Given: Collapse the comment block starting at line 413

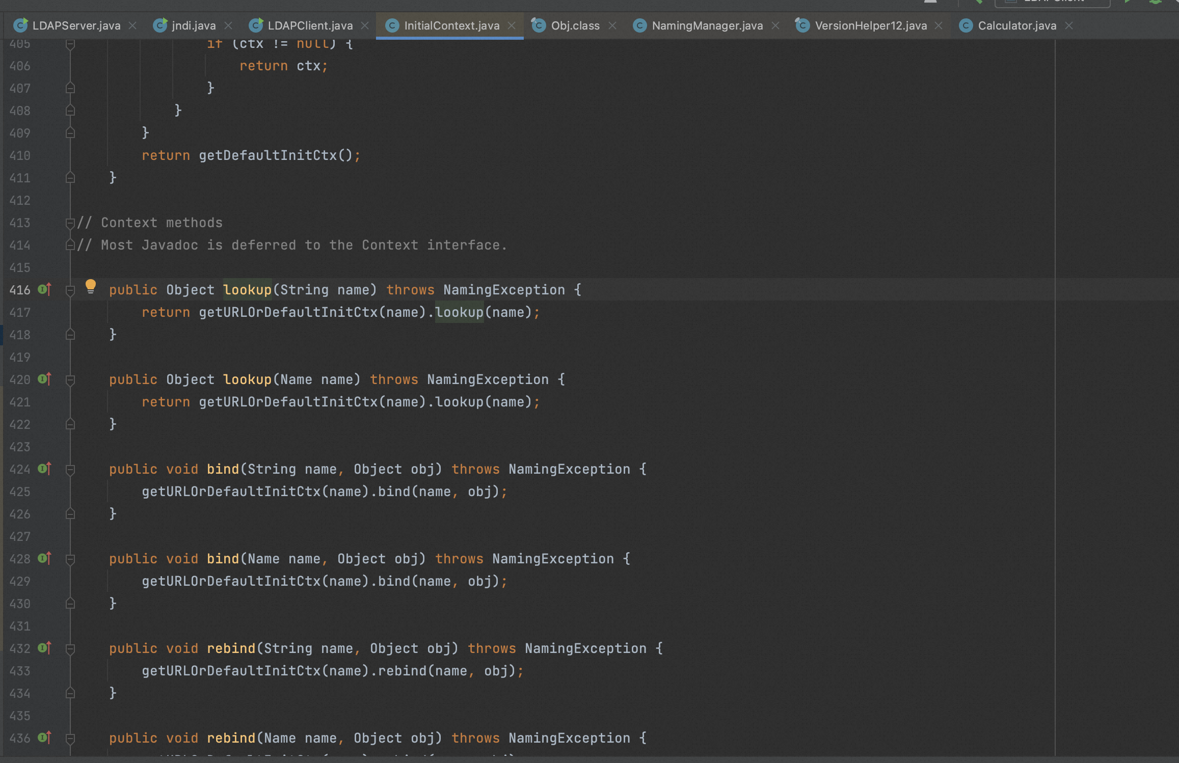Looking at the screenshot, I should pyautogui.click(x=70, y=223).
